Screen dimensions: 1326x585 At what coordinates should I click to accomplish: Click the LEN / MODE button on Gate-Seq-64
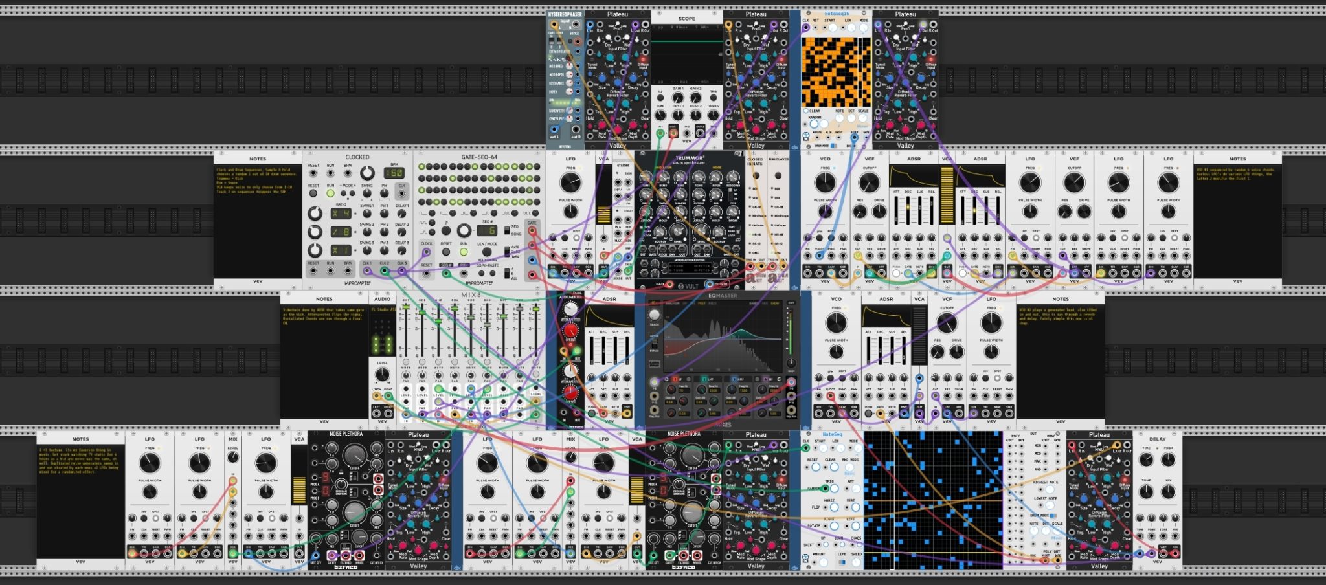pyautogui.click(x=487, y=252)
